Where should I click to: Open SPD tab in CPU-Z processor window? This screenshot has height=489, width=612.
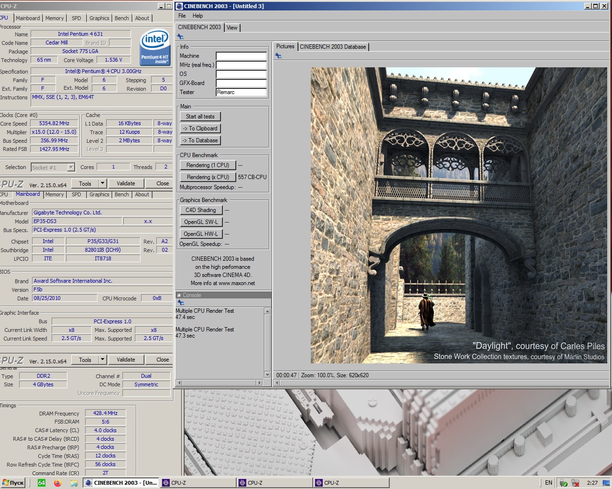[76, 18]
